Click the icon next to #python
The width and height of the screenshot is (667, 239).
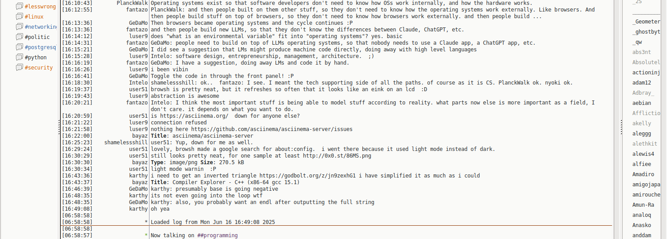[x=19, y=58]
